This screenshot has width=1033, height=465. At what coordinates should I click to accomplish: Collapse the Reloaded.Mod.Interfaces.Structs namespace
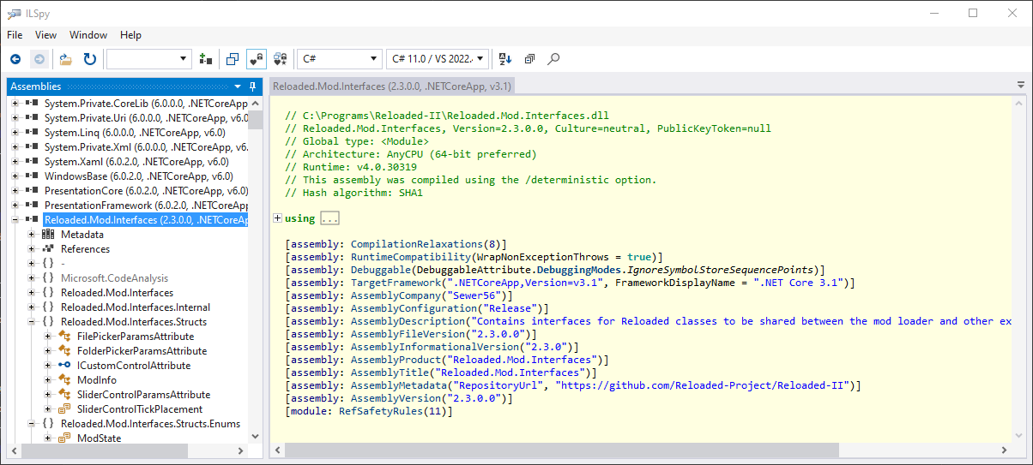point(32,322)
